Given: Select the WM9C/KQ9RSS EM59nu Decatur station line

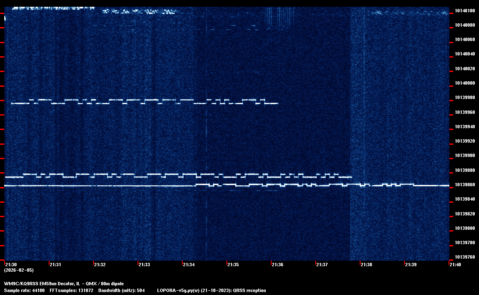Looking at the screenshot, I should point(64,284).
